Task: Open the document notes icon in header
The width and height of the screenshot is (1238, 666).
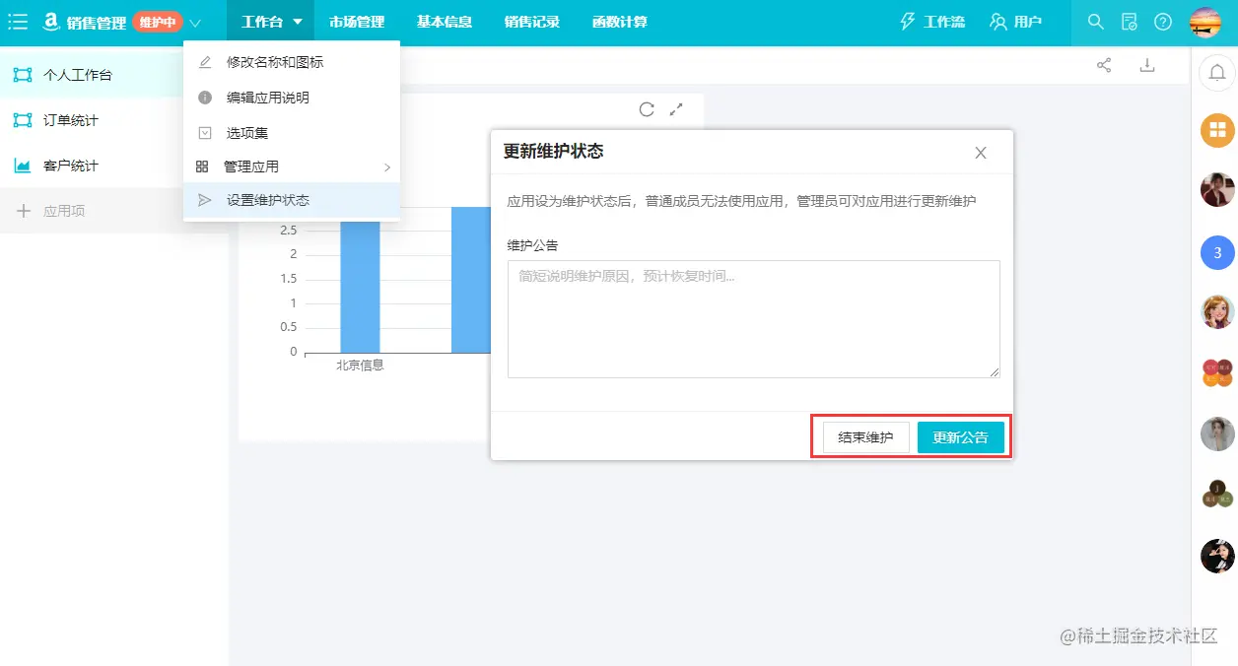Action: (1130, 22)
